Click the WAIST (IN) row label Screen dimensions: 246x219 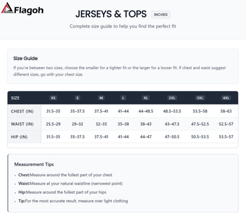point(22,124)
